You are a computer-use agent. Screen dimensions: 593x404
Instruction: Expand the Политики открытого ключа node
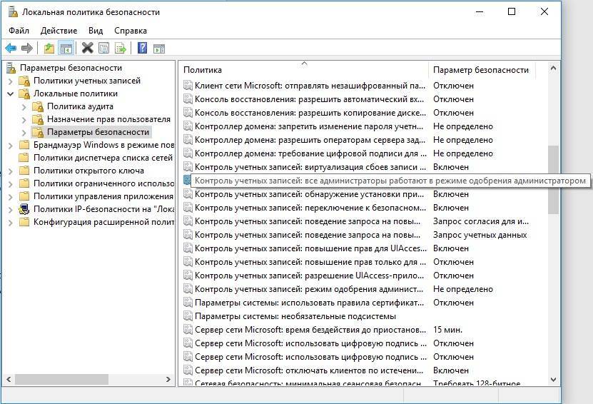[x=11, y=171]
